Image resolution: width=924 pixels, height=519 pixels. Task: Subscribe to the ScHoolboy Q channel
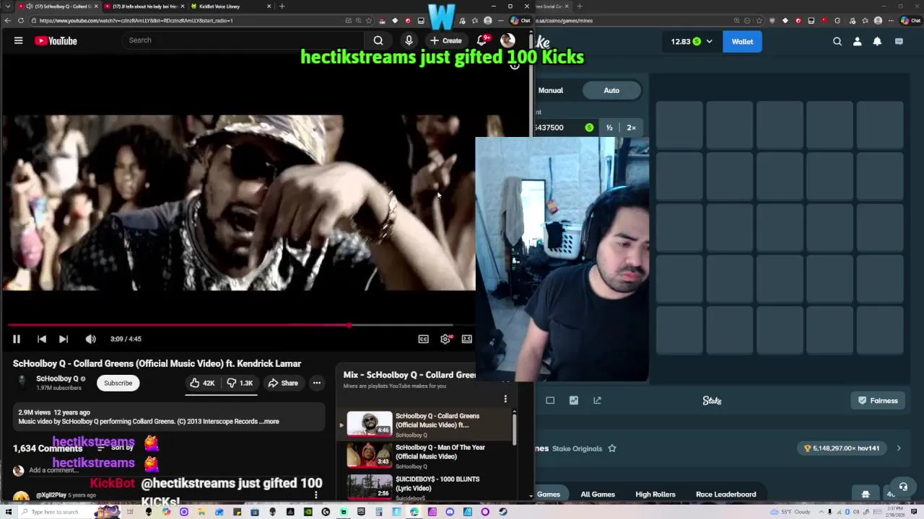[x=118, y=383]
